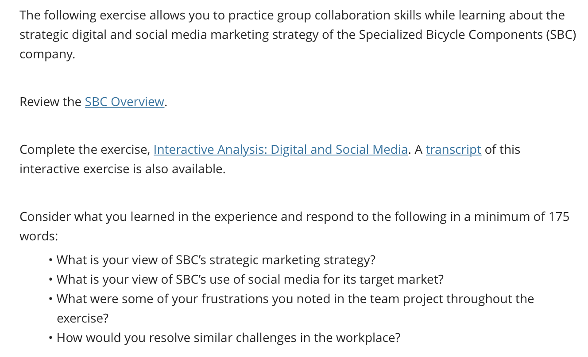Click the phrase 'Specialized Bicycle Components (SBC)'
Image resolution: width=588 pixels, height=357 pixels.
click(x=468, y=35)
